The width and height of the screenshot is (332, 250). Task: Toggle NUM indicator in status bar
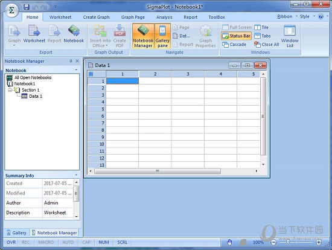pos(104,242)
